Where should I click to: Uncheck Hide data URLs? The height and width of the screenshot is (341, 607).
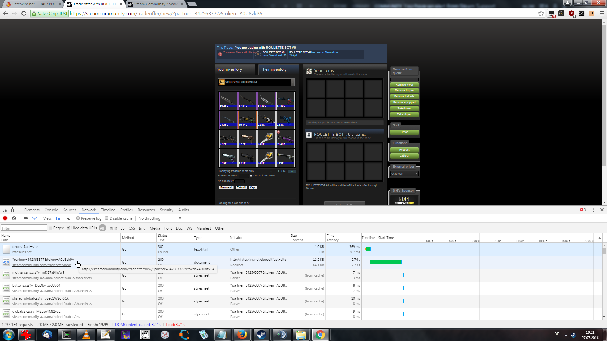click(68, 228)
